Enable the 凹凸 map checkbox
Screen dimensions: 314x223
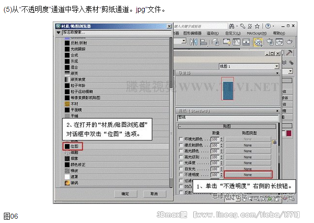(181, 186)
